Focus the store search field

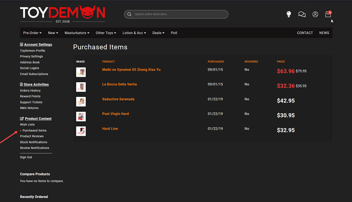(176, 14)
